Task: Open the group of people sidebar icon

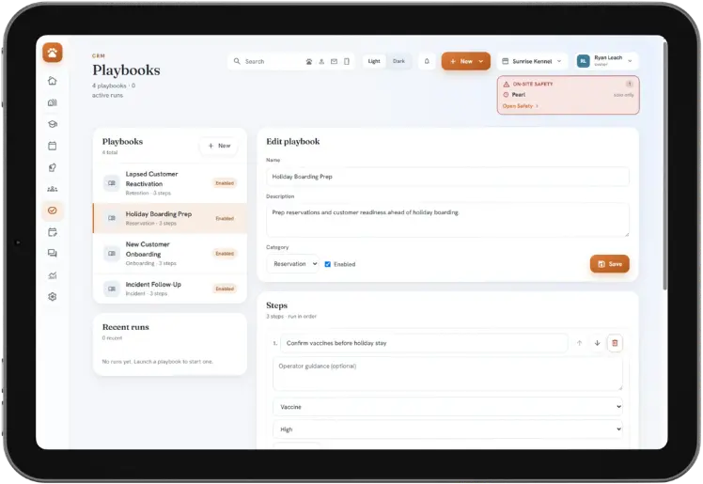Action: [x=53, y=189]
